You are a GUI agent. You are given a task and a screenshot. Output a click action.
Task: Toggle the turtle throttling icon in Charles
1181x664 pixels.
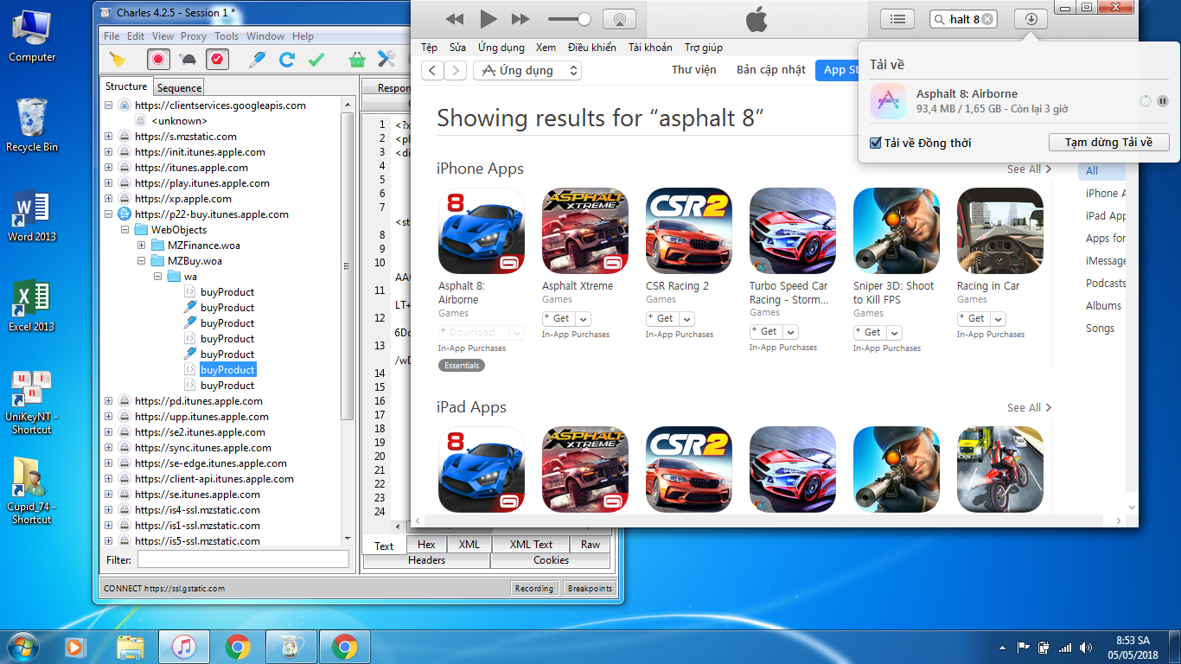tap(187, 60)
